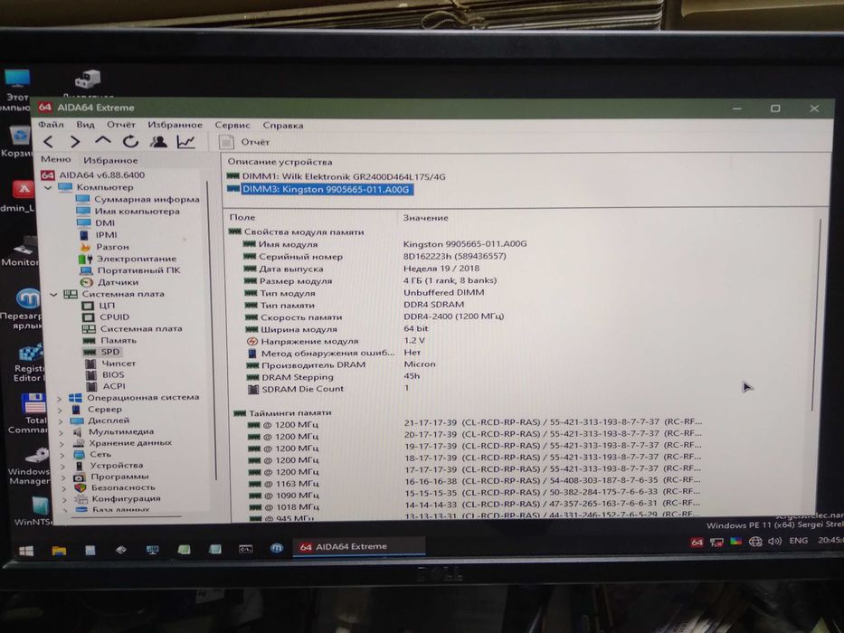The image size is (844, 633).
Task: Open Портативный ПК laptop item
Action: click(130, 270)
